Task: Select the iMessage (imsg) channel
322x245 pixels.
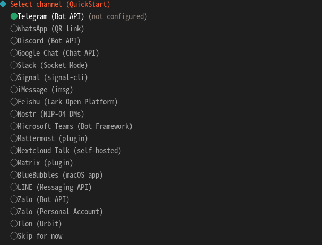Action: [x=14, y=90]
